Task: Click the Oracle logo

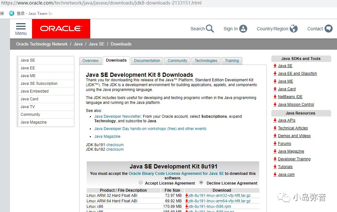Action: click(x=60, y=29)
